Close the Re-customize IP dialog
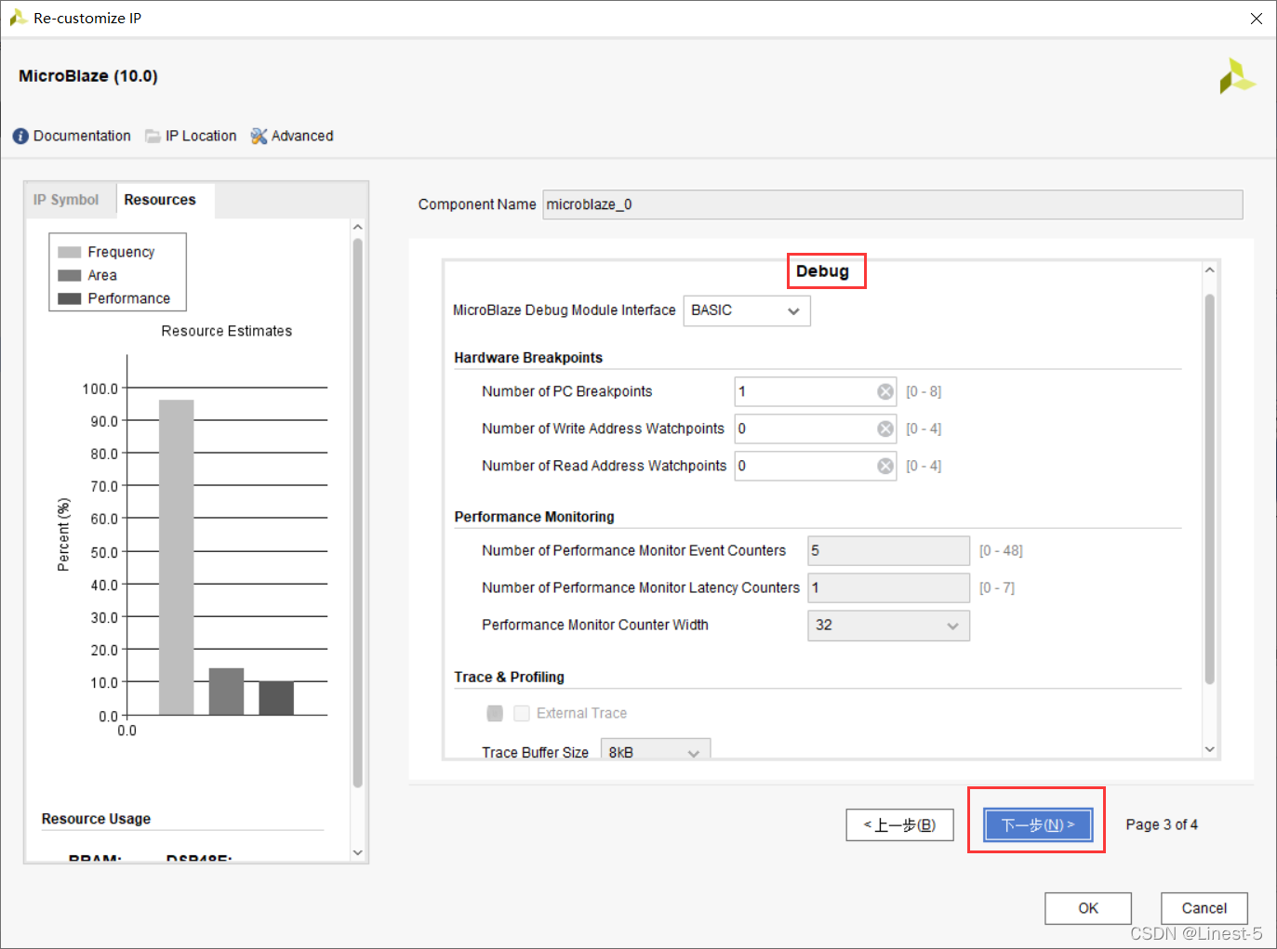The width and height of the screenshot is (1277, 949). tap(1257, 19)
